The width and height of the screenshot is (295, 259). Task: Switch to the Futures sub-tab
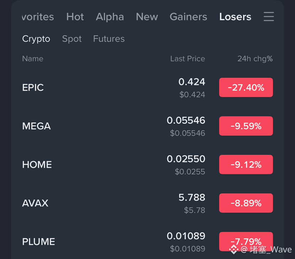tap(109, 39)
